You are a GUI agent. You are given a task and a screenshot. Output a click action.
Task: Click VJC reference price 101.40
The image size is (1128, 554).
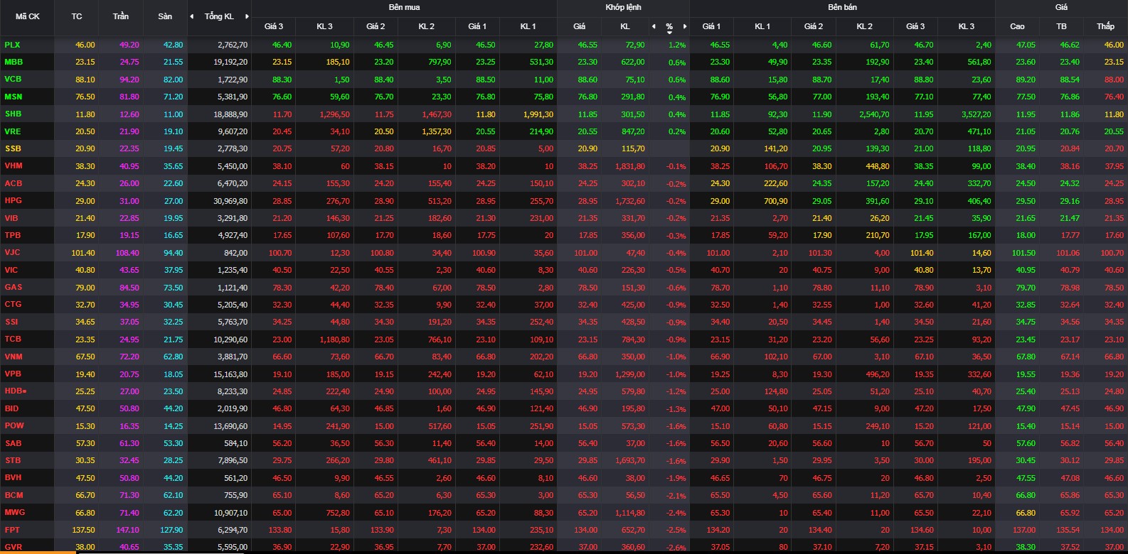[x=83, y=253]
